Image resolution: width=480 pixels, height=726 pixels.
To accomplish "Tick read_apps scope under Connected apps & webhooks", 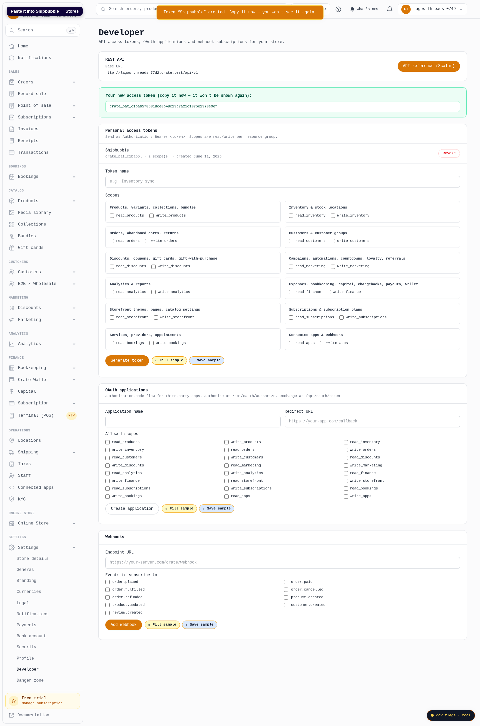I will (x=291, y=343).
